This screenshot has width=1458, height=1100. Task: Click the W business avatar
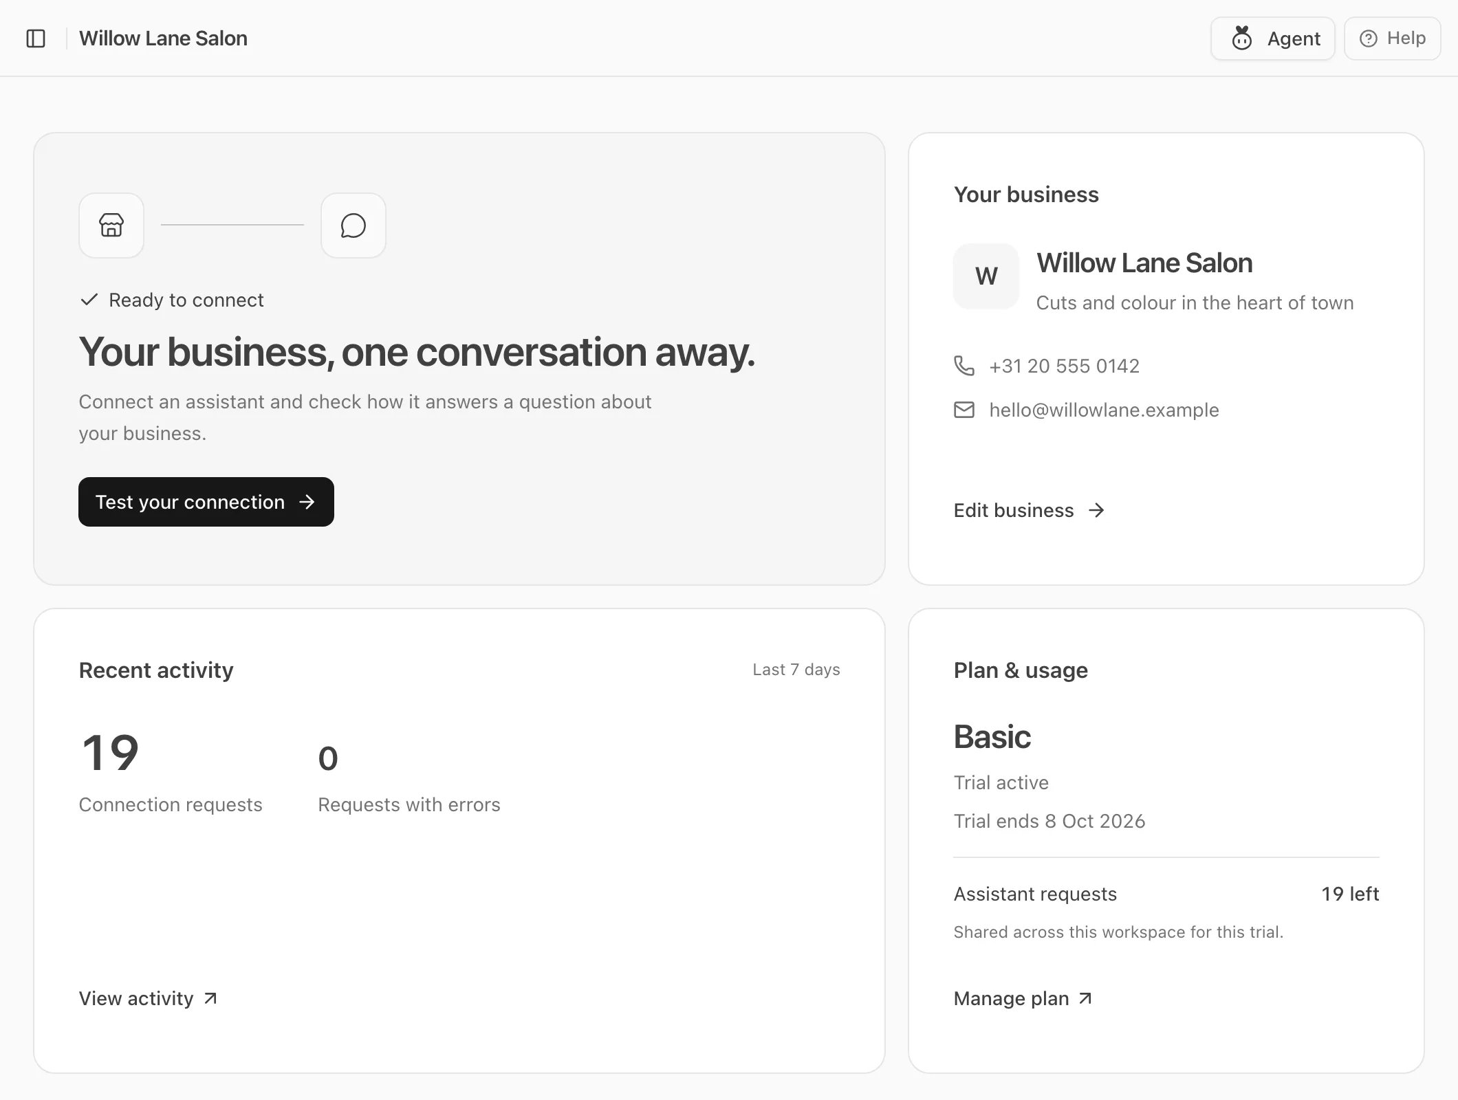986,276
